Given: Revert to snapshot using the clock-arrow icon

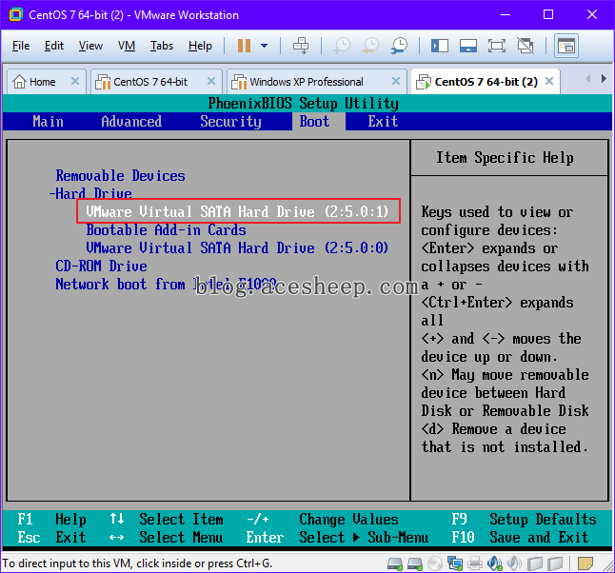Looking at the screenshot, I should tap(370, 46).
